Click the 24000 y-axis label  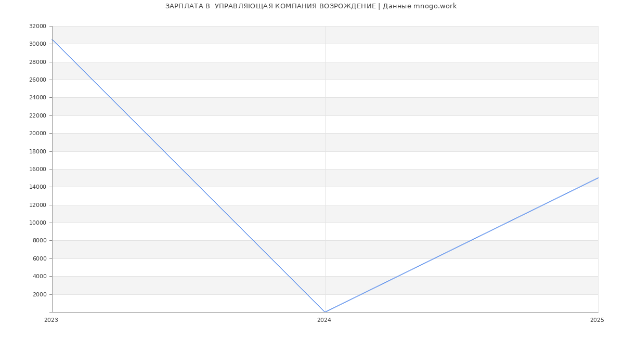(37, 98)
